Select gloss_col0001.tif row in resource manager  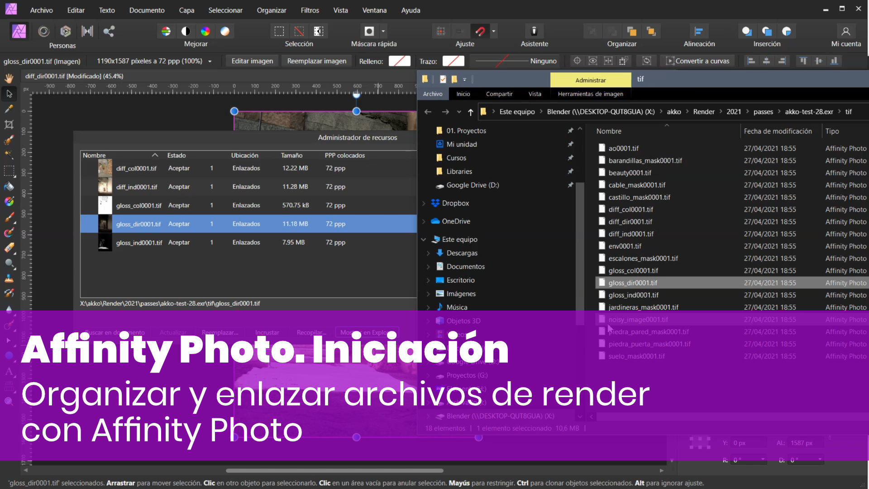(x=248, y=205)
